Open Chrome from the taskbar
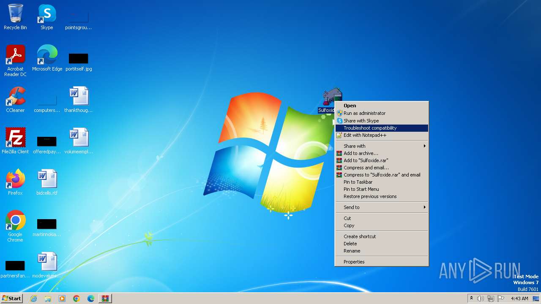Viewport: 541px width, 304px height. [x=77, y=299]
